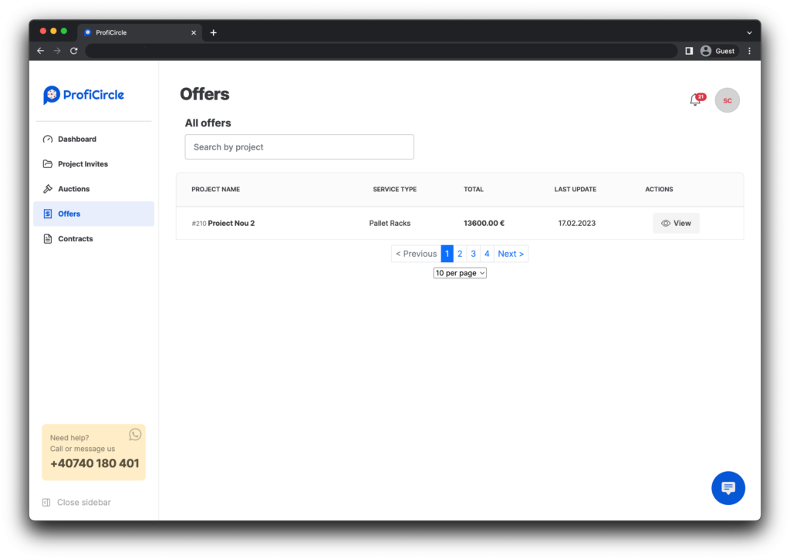Screen dimensions: 790x559
Task: Expand the tab search chevron
Action: pyautogui.click(x=749, y=32)
